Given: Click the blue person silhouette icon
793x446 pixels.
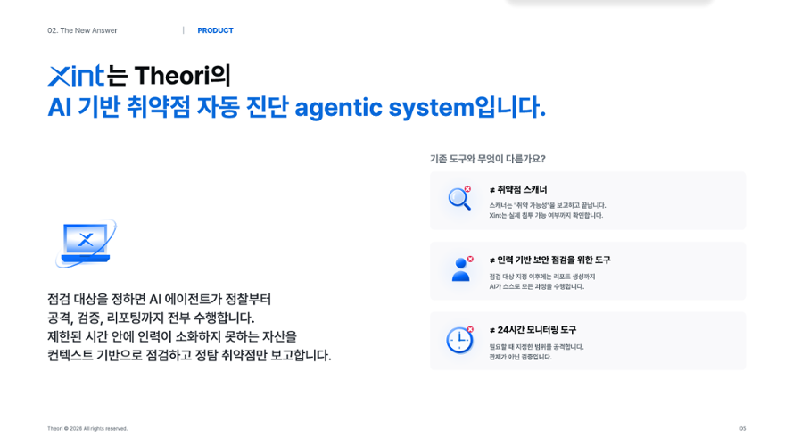Looking at the screenshot, I should (x=462, y=269).
